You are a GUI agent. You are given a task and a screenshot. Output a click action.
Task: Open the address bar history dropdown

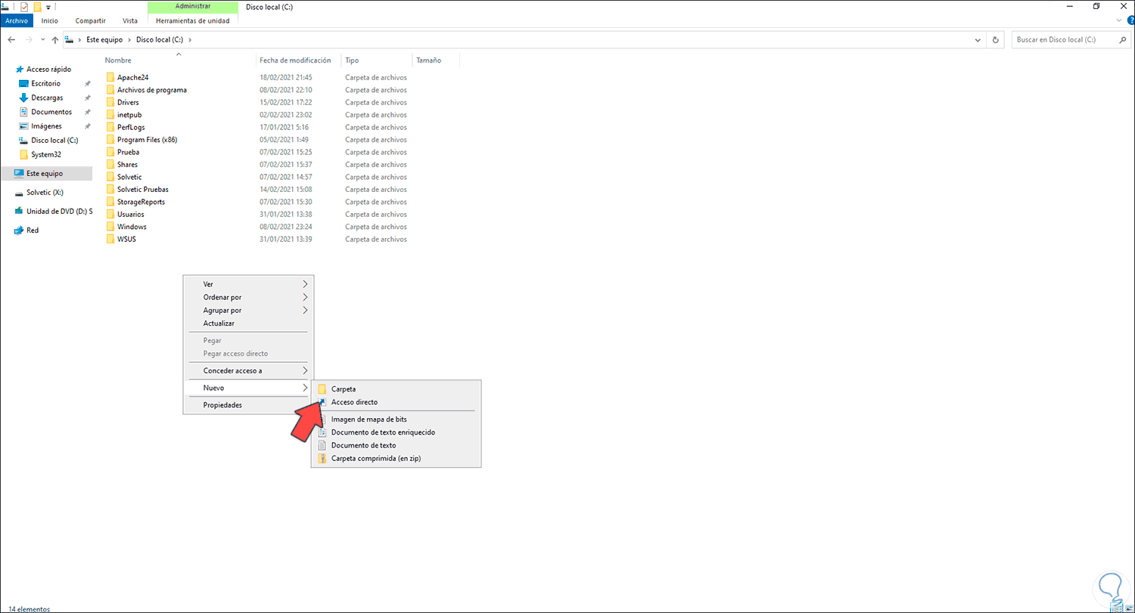click(x=977, y=39)
